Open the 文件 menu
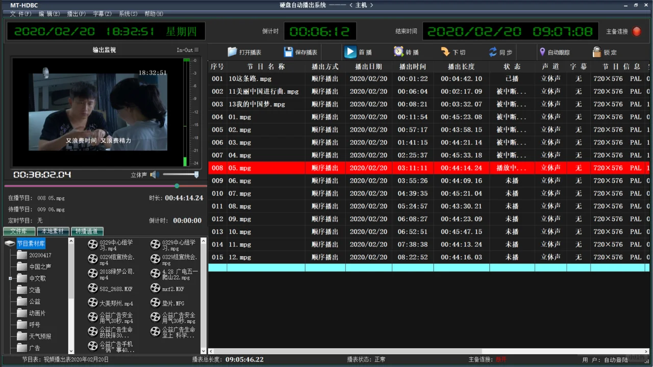 point(21,14)
